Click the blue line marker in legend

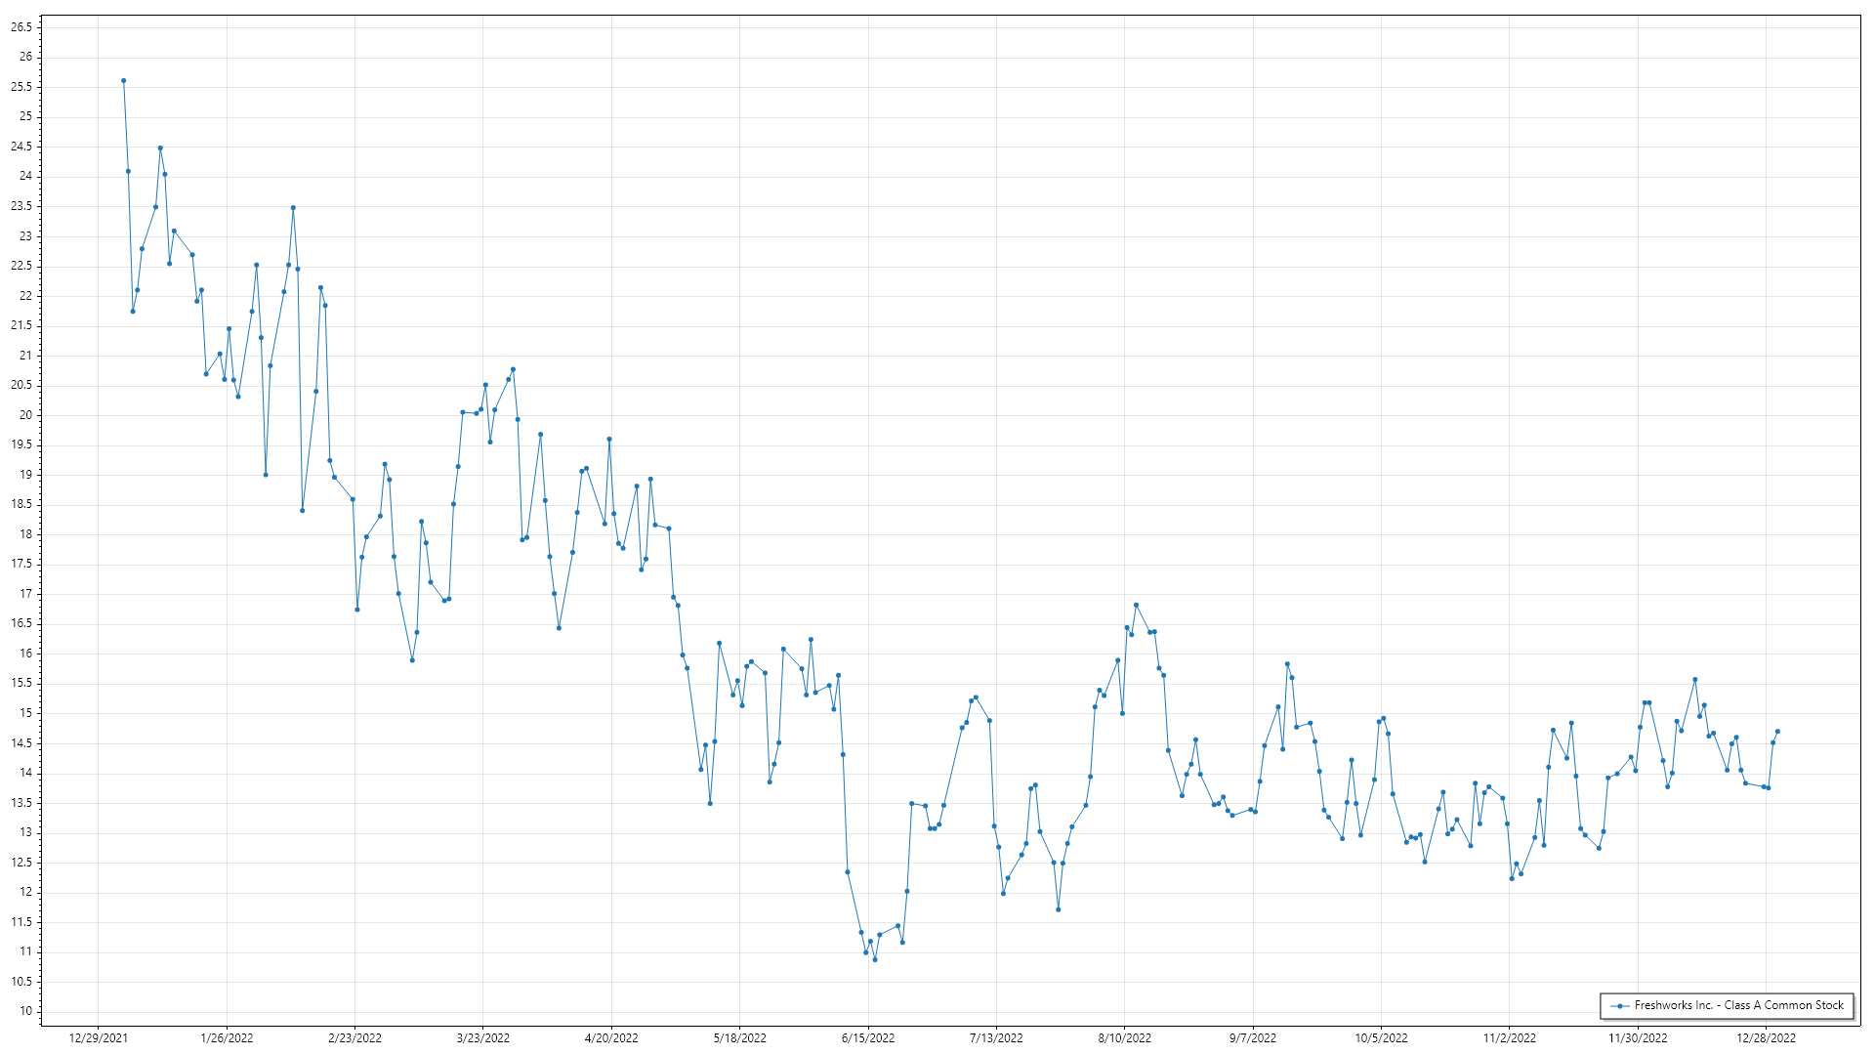click(x=1620, y=1006)
